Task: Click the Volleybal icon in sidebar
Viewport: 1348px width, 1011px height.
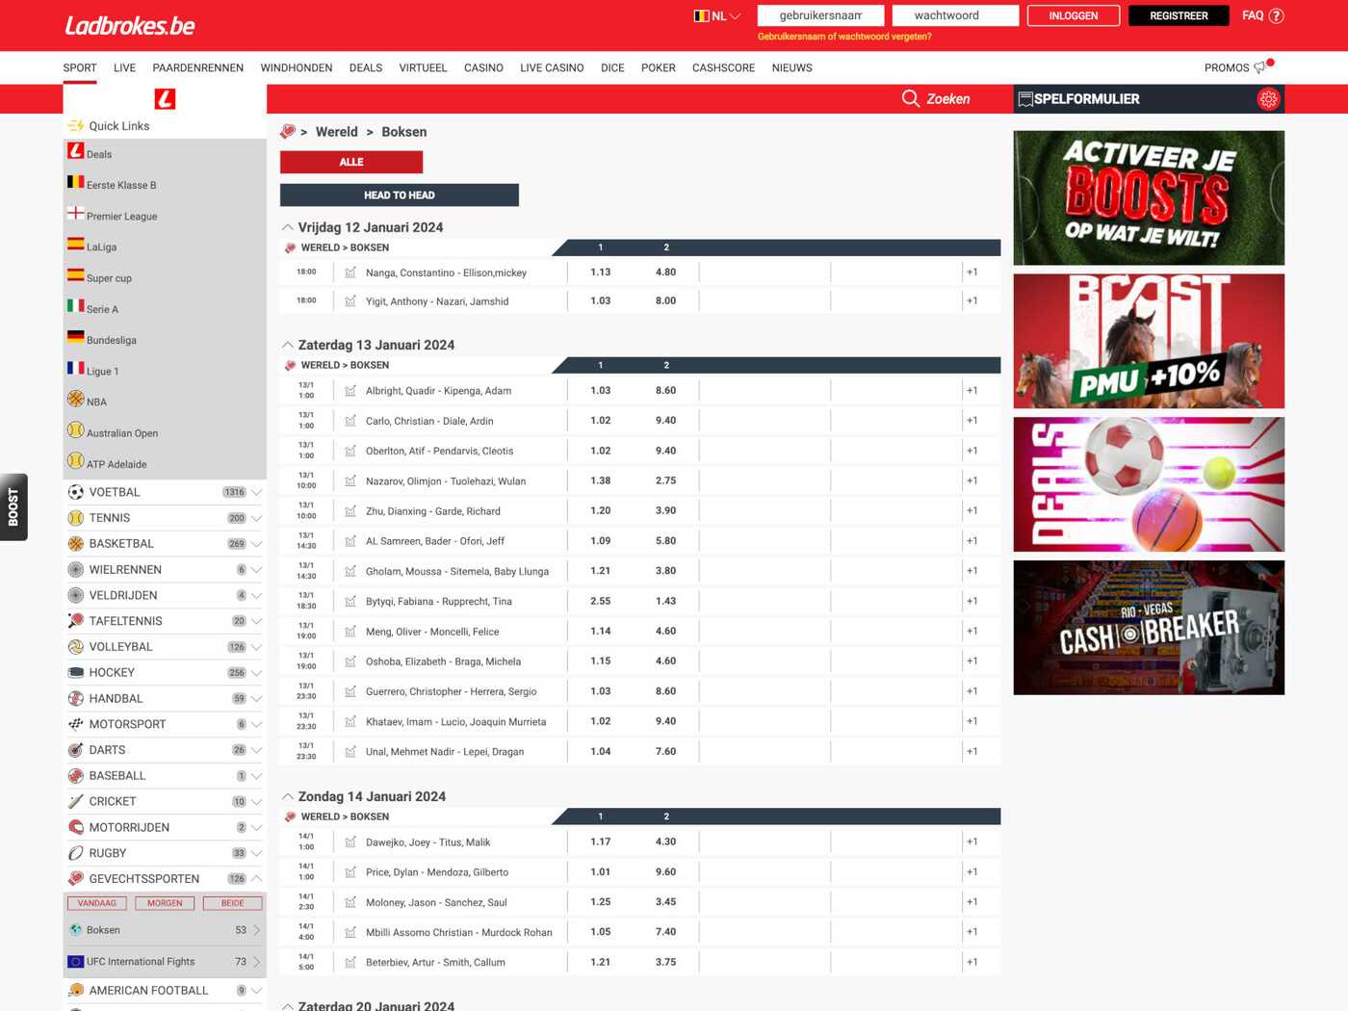Action: [x=76, y=647]
